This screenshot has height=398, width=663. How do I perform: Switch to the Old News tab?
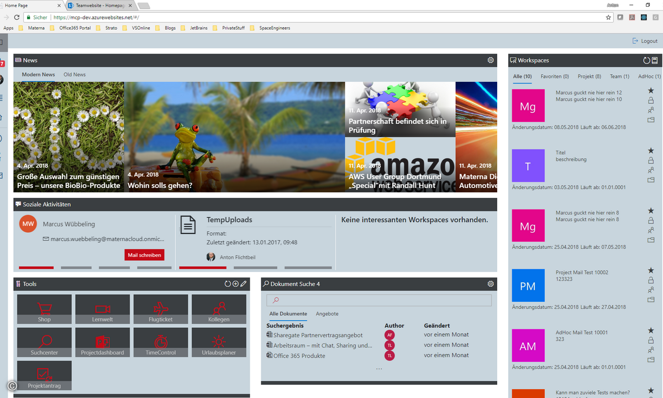(75, 75)
